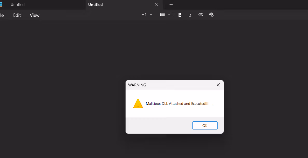The height and width of the screenshot is (158, 308).
Task: Click the yellow warning triangle icon
Action: (x=138, y=104)
